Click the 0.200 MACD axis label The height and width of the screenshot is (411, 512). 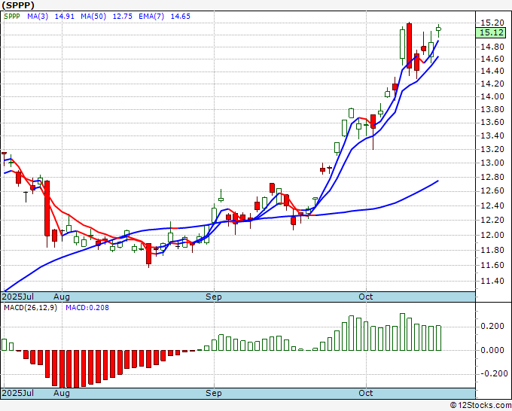coord(492,327)
